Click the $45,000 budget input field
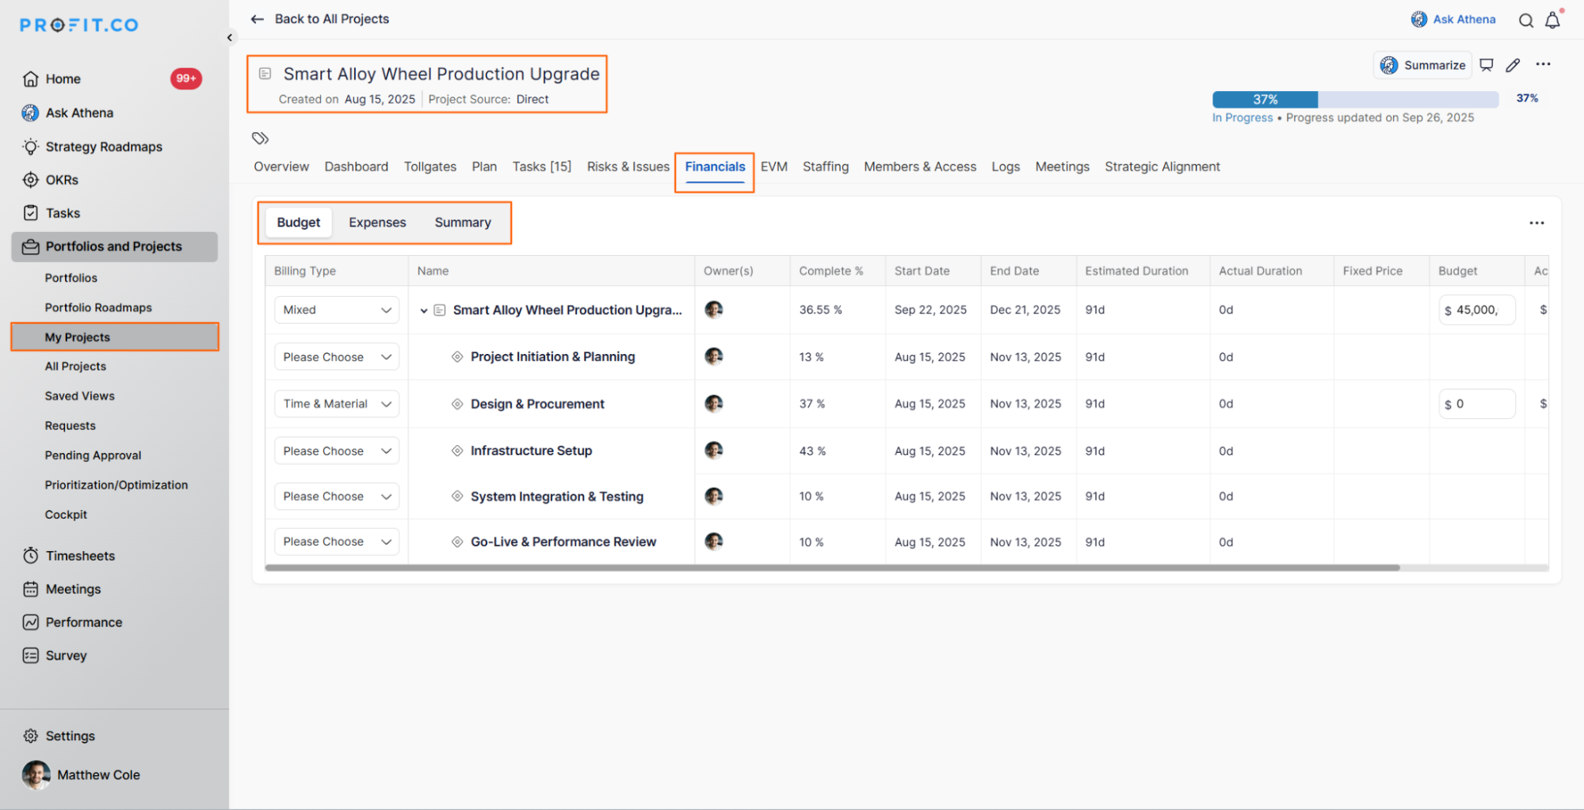 tap(1476, 310)
